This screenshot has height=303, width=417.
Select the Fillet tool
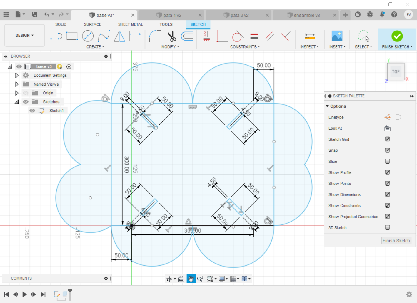point(155,36)
